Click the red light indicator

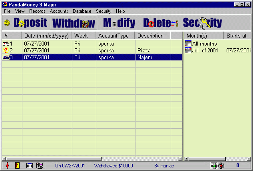pos(221,165)
